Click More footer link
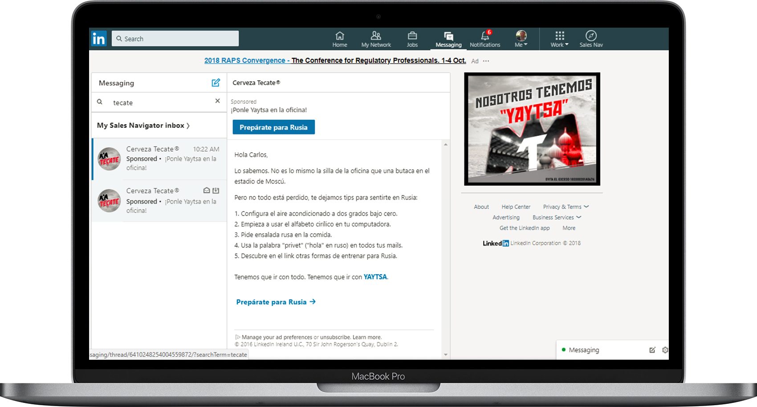 coord(569,228)
